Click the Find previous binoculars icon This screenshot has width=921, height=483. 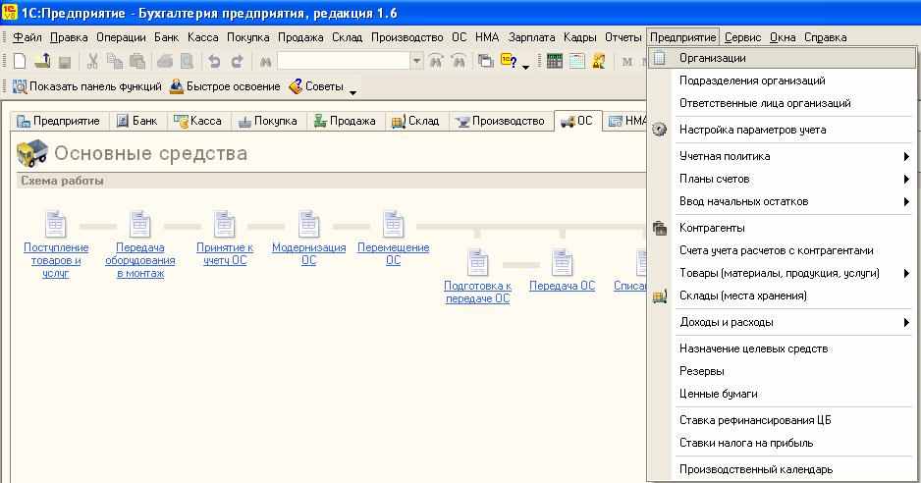coord(436,61)
